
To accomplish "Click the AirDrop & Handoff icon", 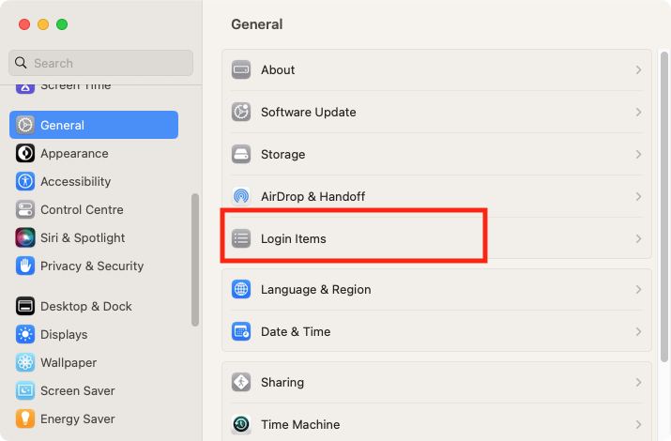I will [x=241, y=196].
